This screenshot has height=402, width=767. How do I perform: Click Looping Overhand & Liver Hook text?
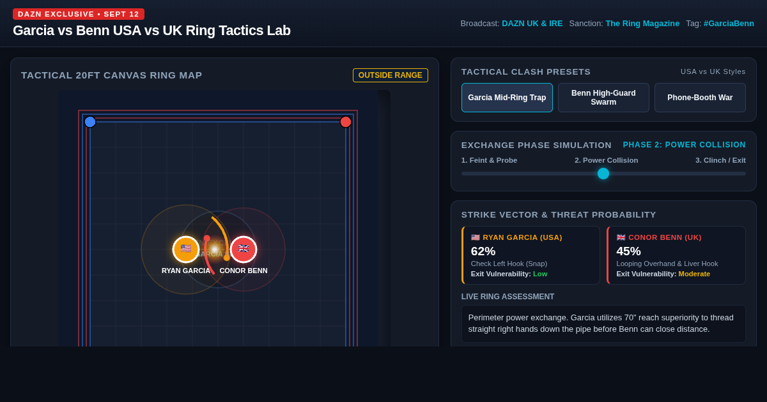(667, 264)
